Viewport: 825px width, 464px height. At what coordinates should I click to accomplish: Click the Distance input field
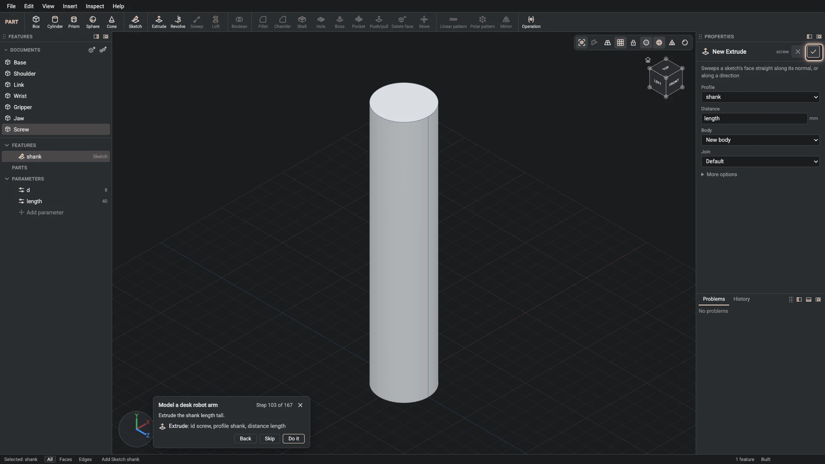(754, 119)
